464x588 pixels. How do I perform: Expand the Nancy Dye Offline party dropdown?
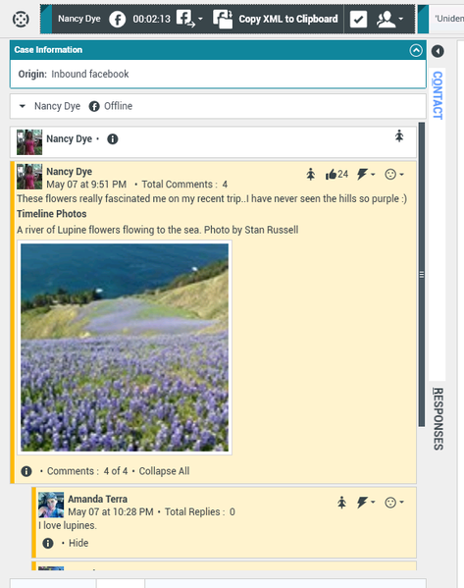pos(23,106)
